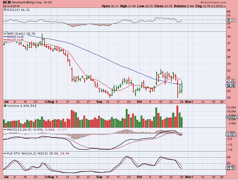Click the MACD legend line icon
238x180 pixels.
5,129
